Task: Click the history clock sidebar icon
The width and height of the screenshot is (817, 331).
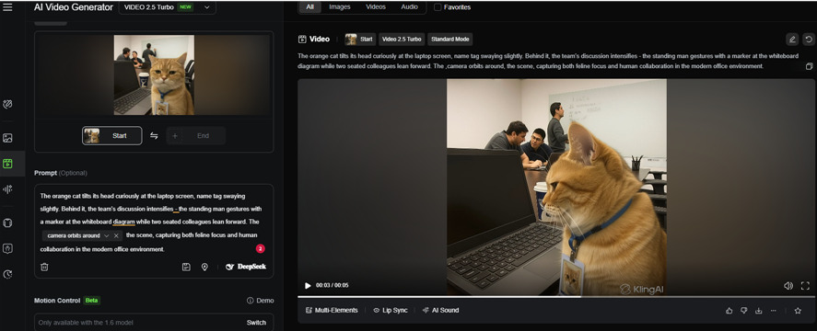Action: point(7,274)
